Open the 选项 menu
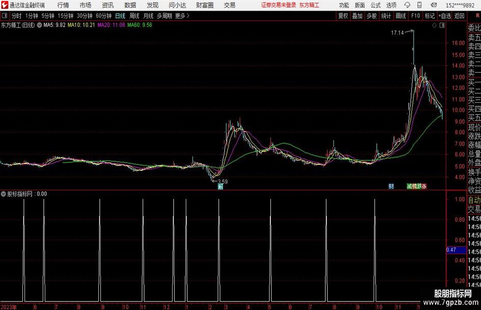Screen dimensions: 481x310 (x=391, y=5)
